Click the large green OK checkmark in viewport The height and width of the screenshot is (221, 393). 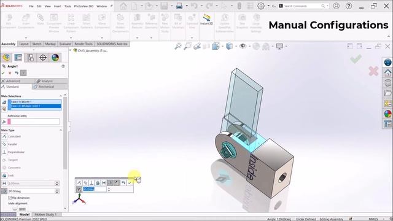pos(356,59)
